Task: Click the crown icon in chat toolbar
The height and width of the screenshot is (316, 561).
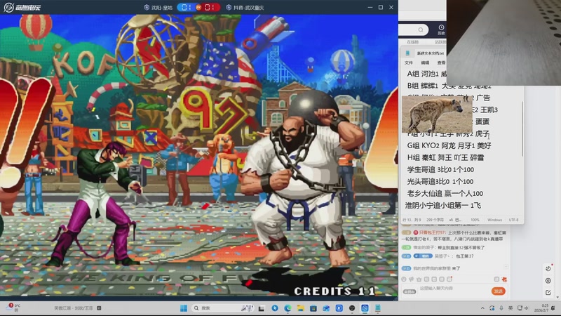Action: coord(419,279)
